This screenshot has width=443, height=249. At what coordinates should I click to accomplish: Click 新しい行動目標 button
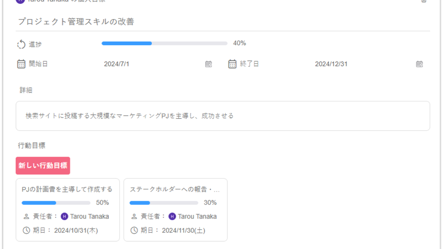click(x=43, y=166)
